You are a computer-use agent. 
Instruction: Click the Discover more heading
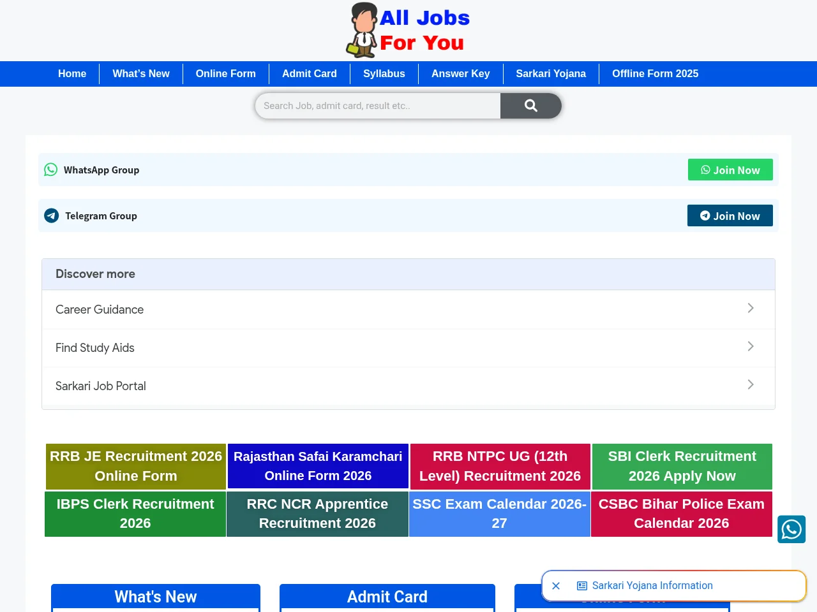pyautogui.click(x=95, y=274)
